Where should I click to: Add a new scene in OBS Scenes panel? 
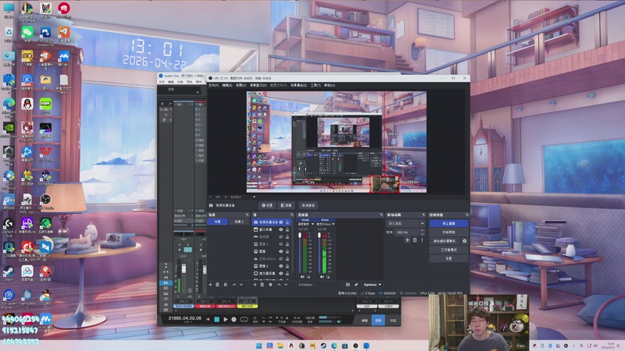210,285
